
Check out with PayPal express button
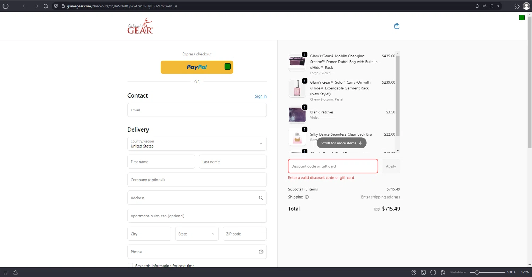tap(197, 67)
